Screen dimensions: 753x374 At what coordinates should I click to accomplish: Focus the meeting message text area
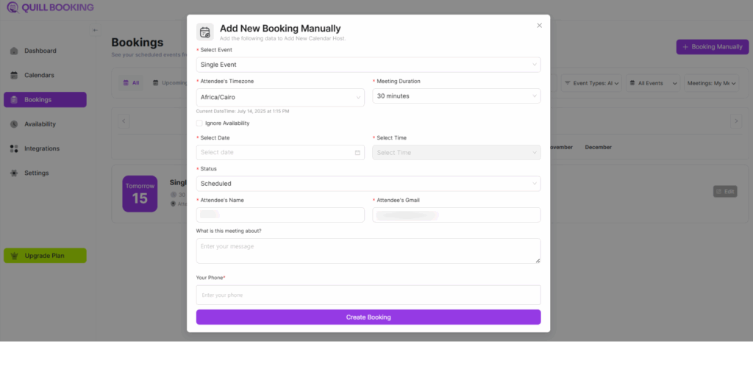coord(368,251)
